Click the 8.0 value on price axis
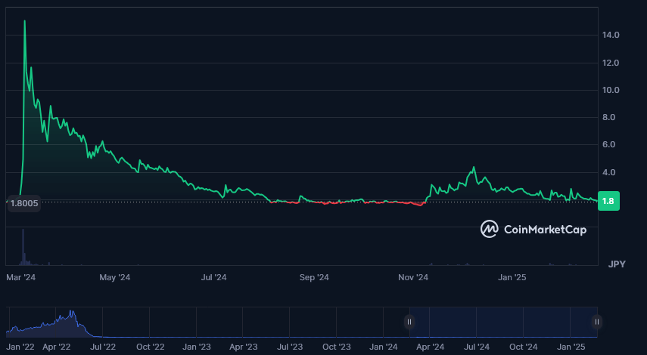Image resolution: width=647 pixels, height=355 pixels. pyautogui.click(x=611, y=118)
